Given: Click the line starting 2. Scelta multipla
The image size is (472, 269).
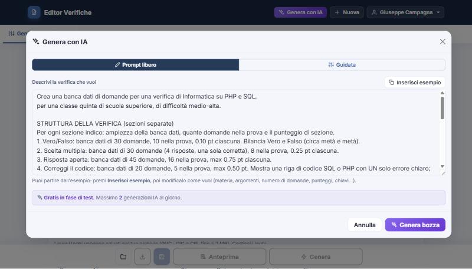Looking at the screenshot, I should [188, 150].
